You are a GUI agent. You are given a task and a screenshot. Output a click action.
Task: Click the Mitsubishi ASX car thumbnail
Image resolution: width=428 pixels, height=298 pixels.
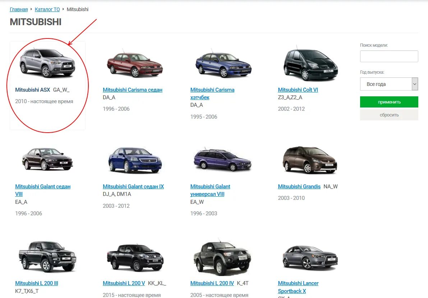pyautogui.click(x=47, y=63)
